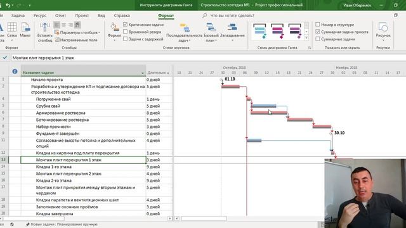This screenshot has height=228, width=406.
Task: Toggle text wrapping icon in Столбцы group
Action: click(77, 25)
